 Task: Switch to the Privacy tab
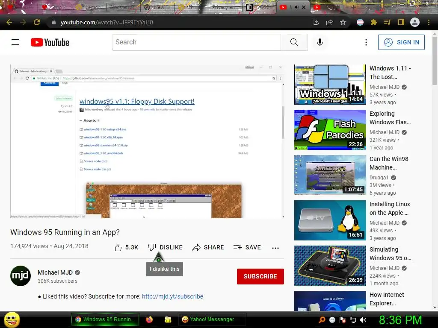click(226, 7)
